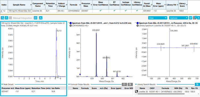Click the refresh icon in Library Search Results
The height and width of the screenshot is (97, 200).
click(197, 84)
